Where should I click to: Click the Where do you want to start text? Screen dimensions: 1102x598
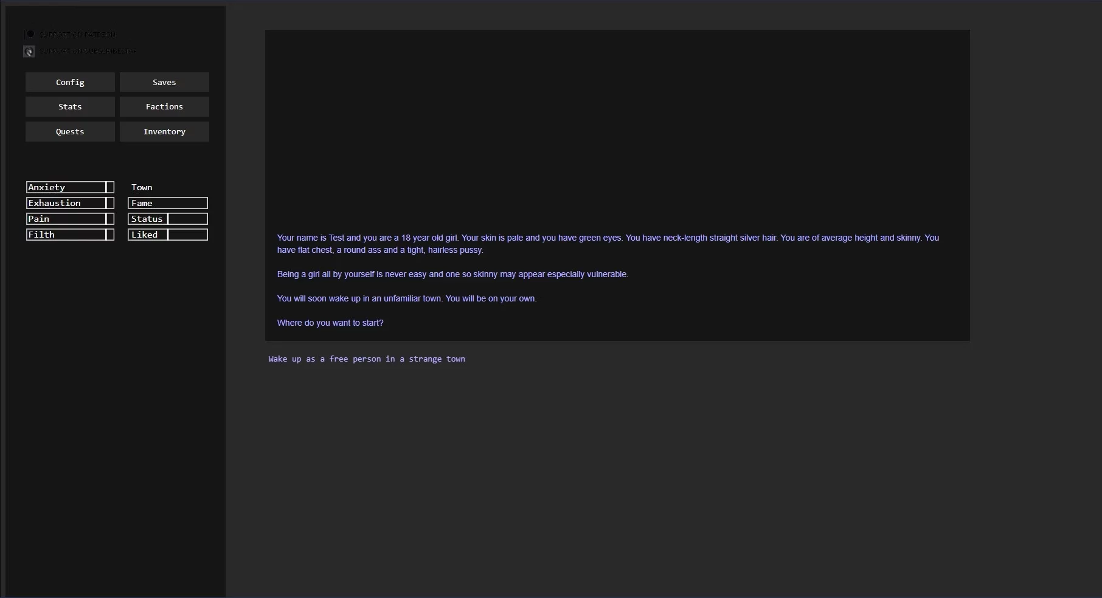[x=330, y=323]
